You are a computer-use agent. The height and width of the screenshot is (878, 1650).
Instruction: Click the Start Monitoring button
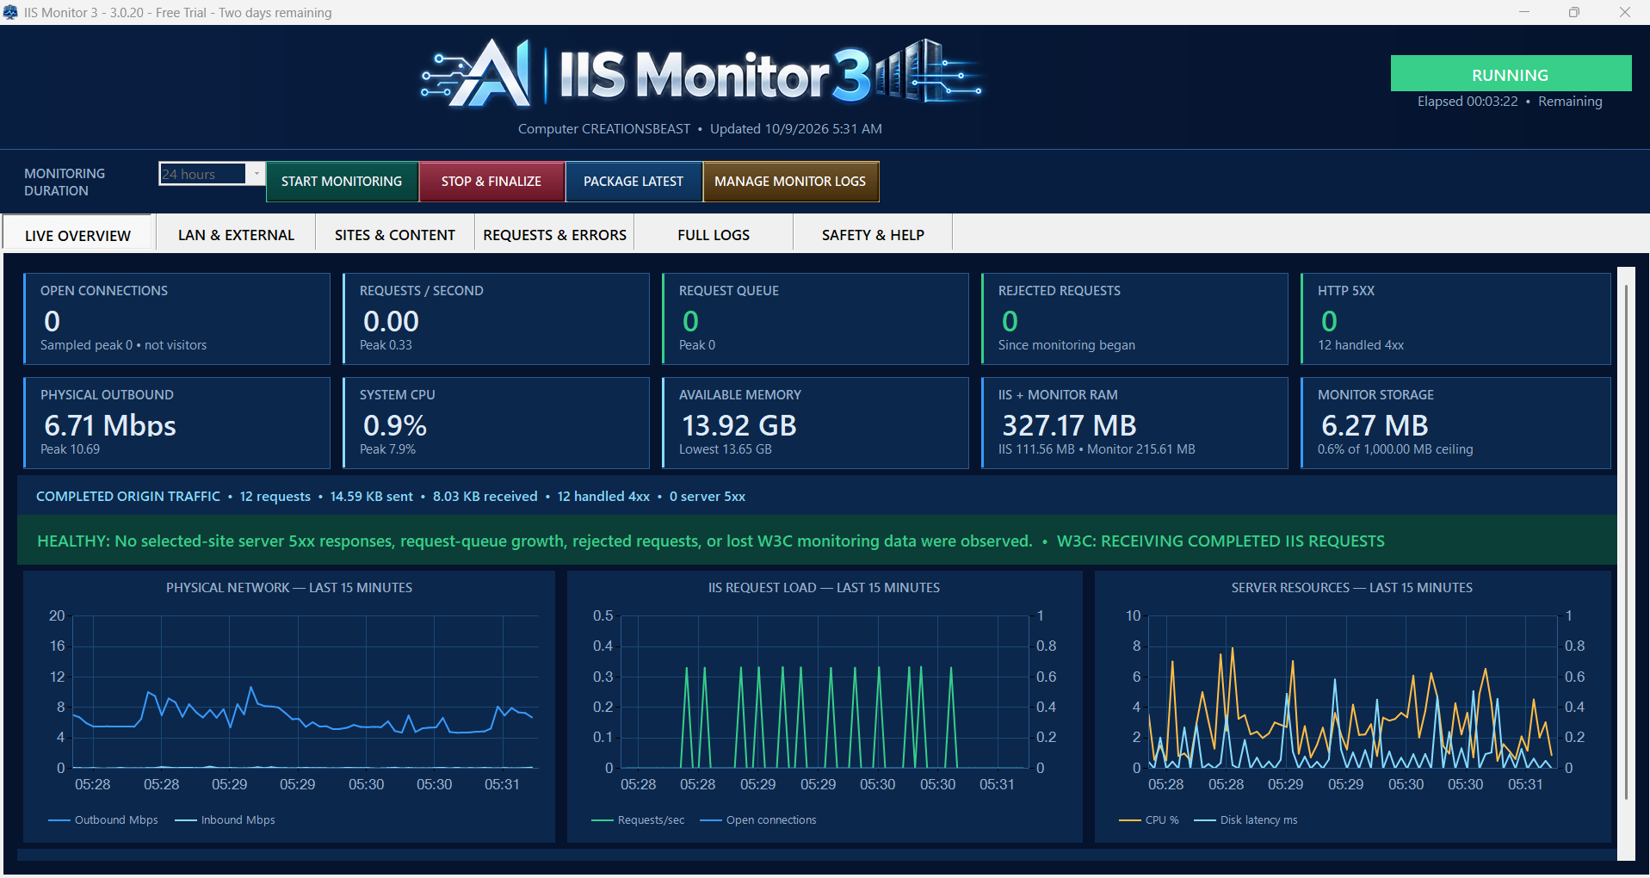(342, 182)
